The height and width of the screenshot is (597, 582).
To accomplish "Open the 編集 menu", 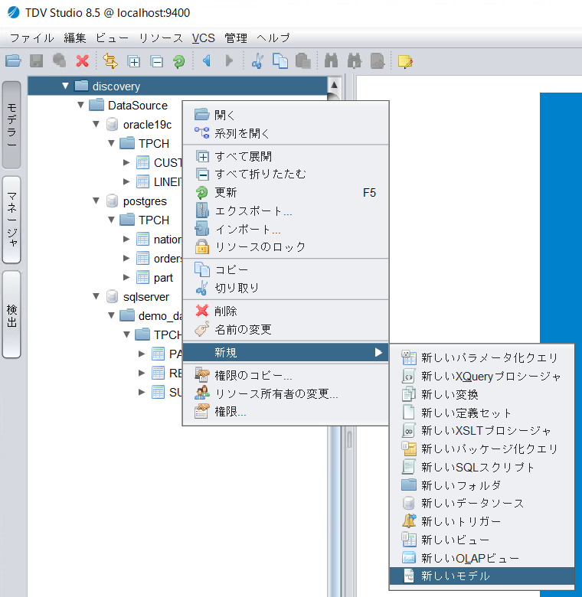I will tap(74, 38).
